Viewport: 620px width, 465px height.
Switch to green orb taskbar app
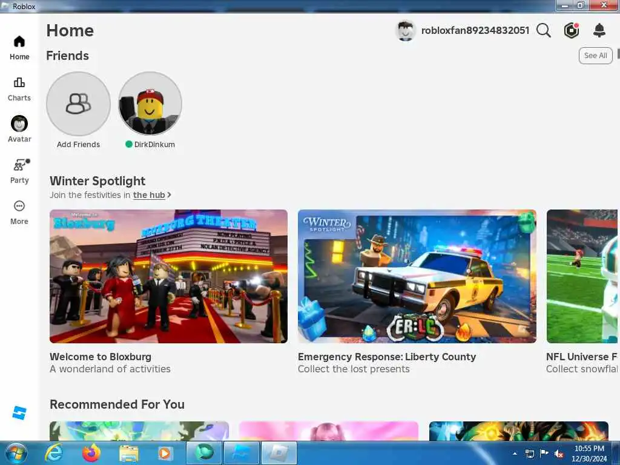click(x=204, y=453)
